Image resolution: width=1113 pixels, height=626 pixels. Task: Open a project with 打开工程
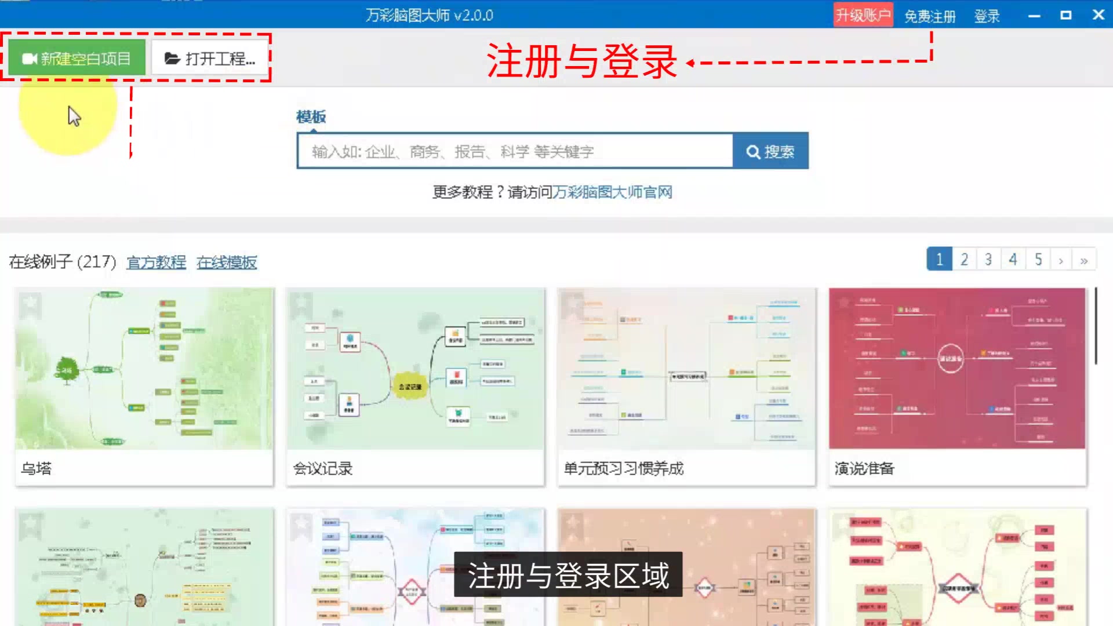pyautogui.click(x=210, y=58)
